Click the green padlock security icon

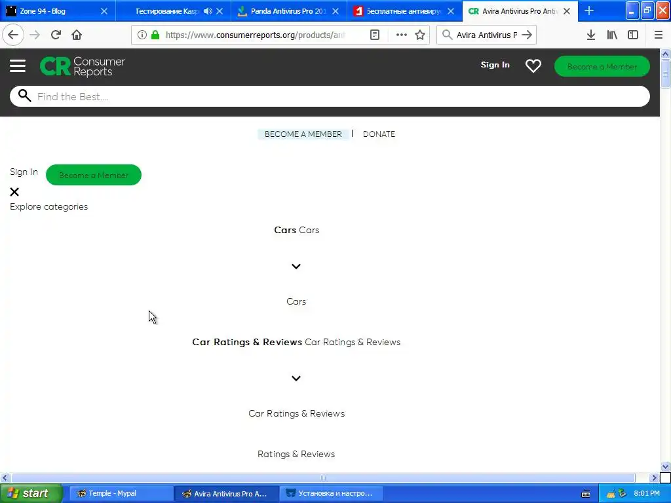[x=155, y=35]
